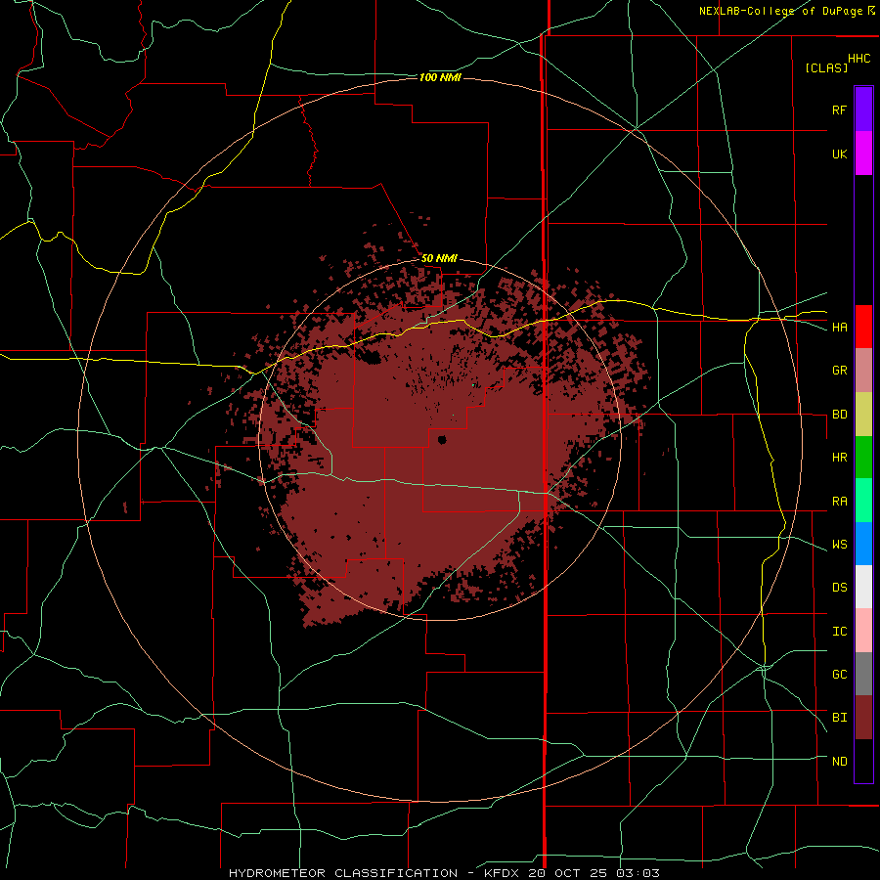Image resolution: width=880 pixels, height=880 pixels.
Task: Click the RF purple legend swatch
Action: point(863,110)
